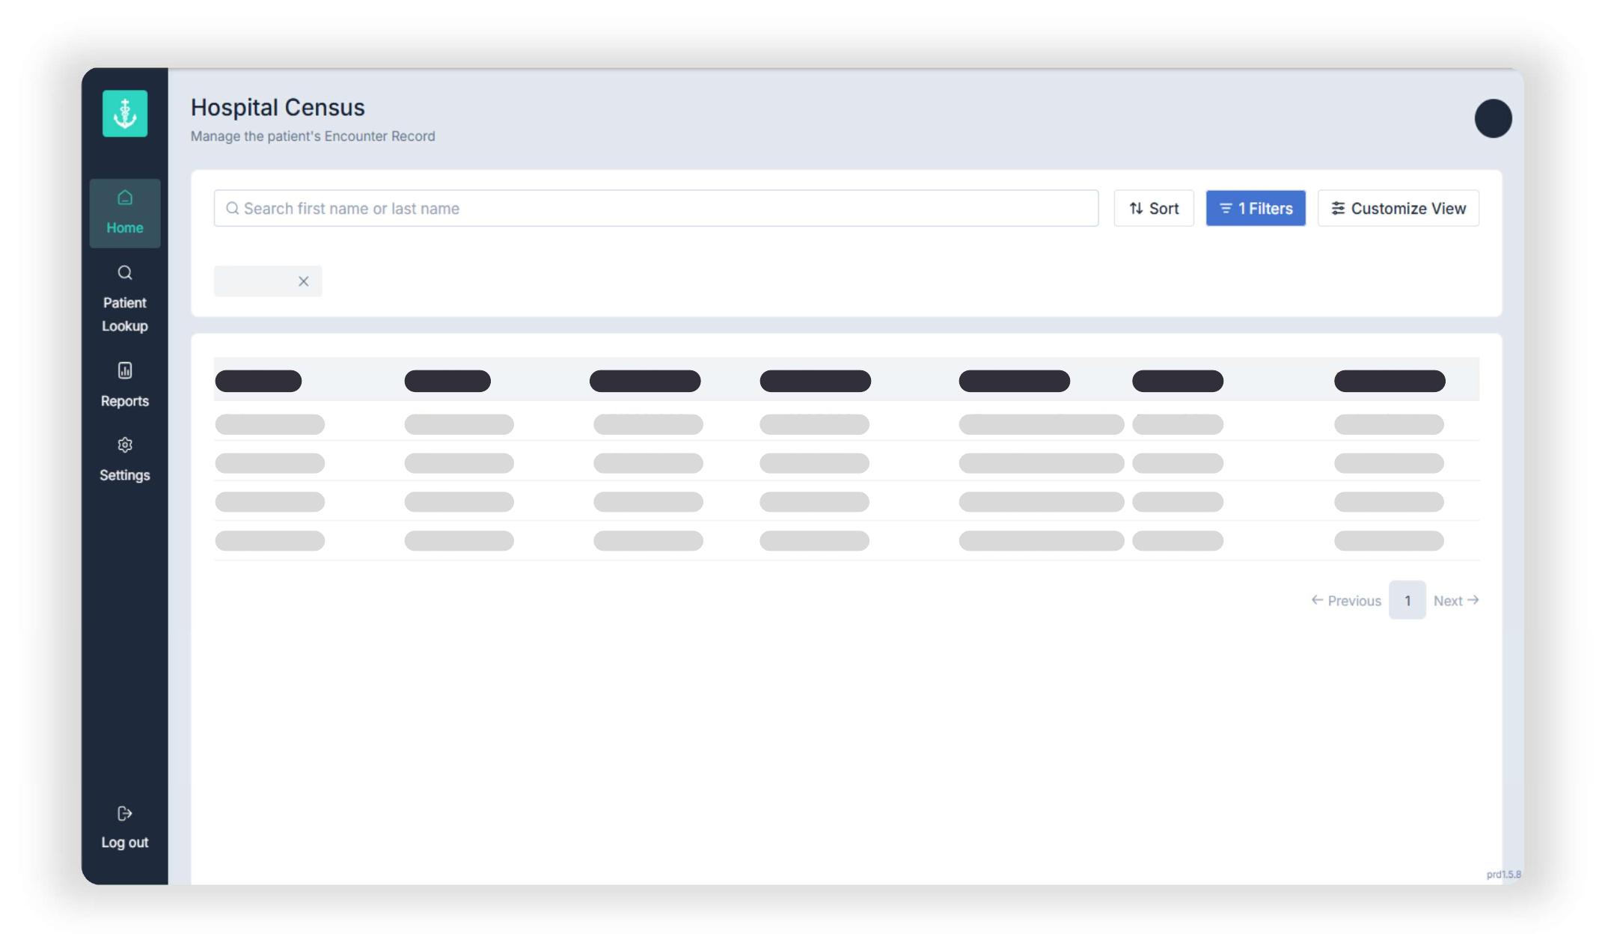Open the Home sidebar item
This screenshot has width=1611, height=951.
(125, 212)
